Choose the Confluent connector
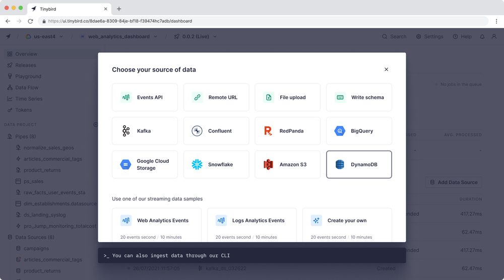 click(216, 131)
